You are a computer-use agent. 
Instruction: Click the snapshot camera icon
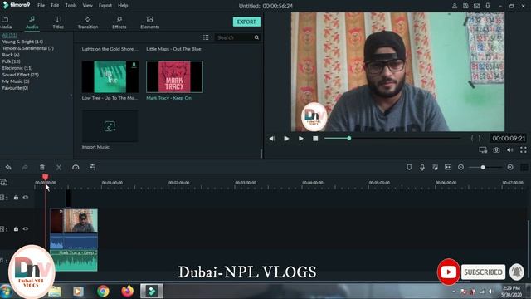click(496, 149)
